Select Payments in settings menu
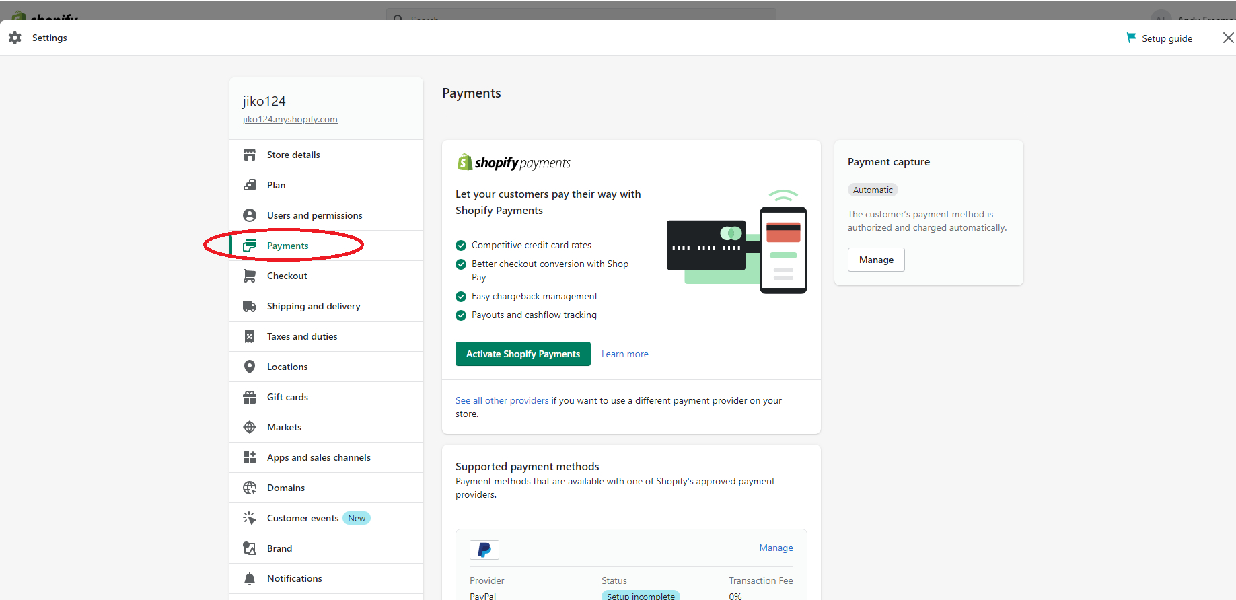Viewport: 1236px width, 600px height. click(326, 246)
